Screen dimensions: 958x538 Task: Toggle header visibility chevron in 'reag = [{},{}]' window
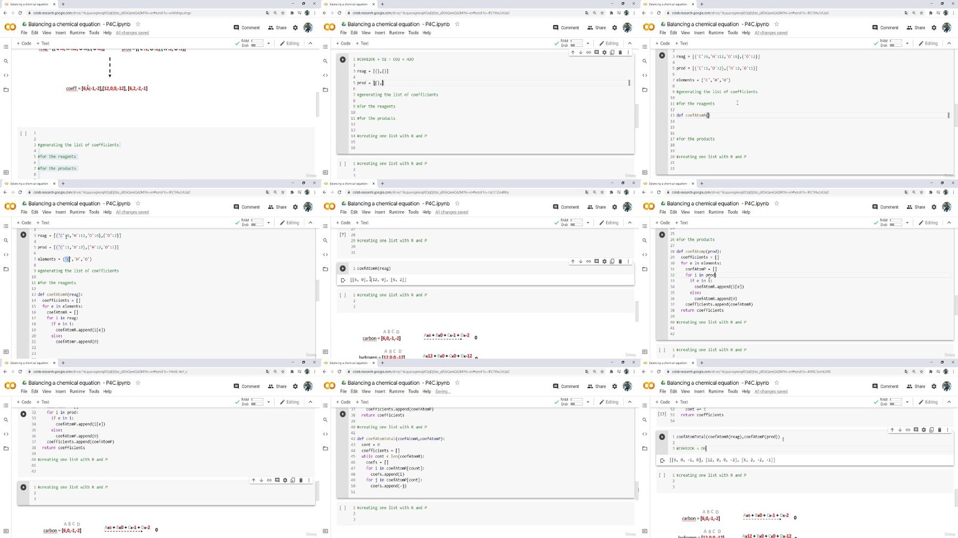coord(629,43)
